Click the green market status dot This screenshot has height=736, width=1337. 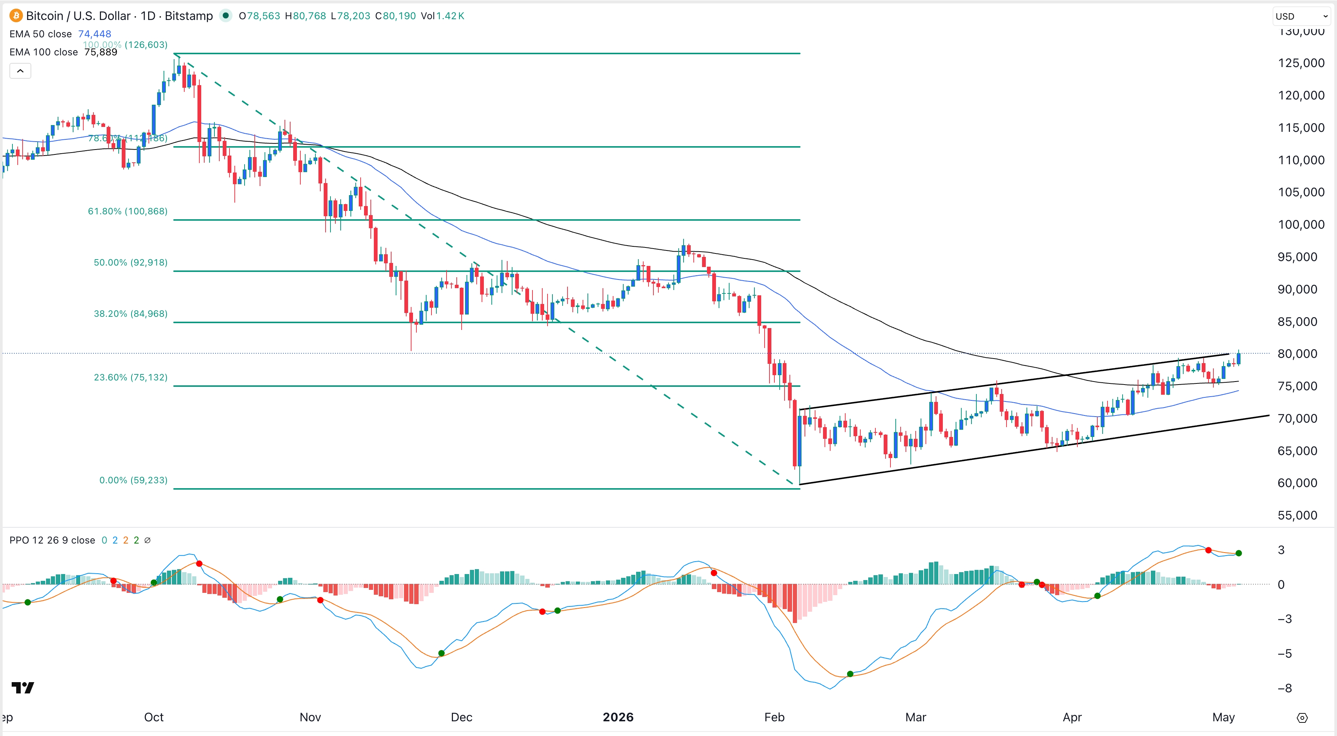[x=225, y=15]
